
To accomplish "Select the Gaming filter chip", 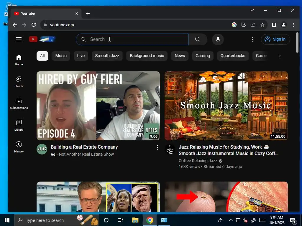I will [x=203, y=56].
